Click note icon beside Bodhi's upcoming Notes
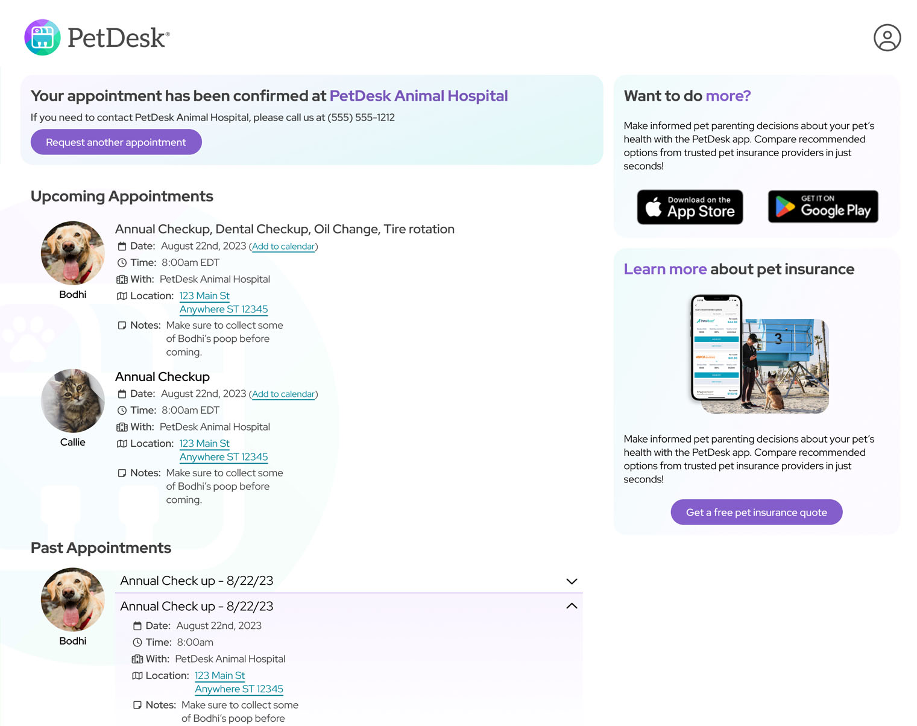The width and height of the screenshot is (917, 726). [122, 326]
